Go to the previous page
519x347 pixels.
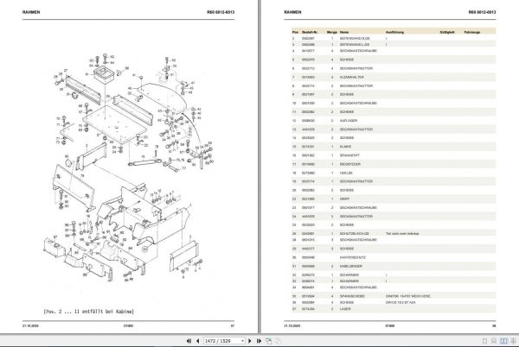click(198, 341)
